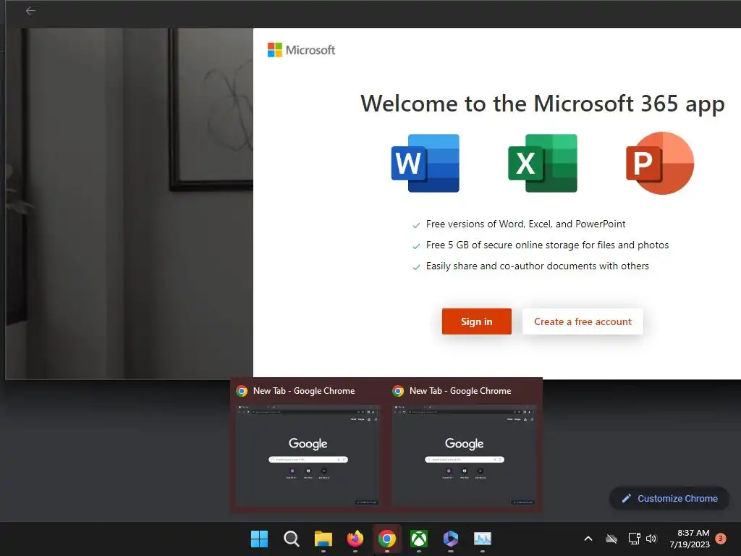Open taskbar Search
The width and height of the screenshot is (741, 556).
(x=291, y=539)
